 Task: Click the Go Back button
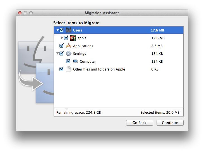(x=140, y=123)
